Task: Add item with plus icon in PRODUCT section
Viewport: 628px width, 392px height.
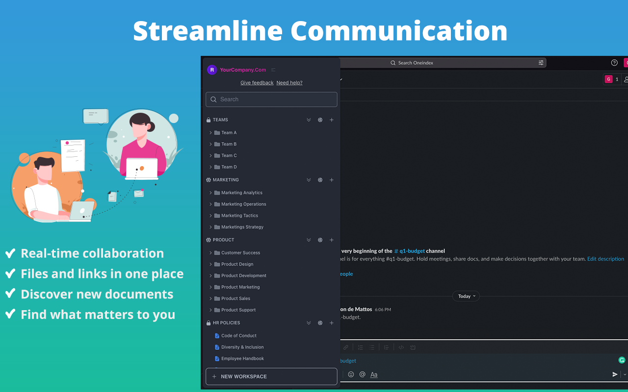Action: (332, 240)
